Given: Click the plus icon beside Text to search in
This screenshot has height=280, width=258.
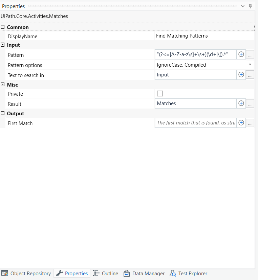Looking at the screenshot, I should point(241,75).
